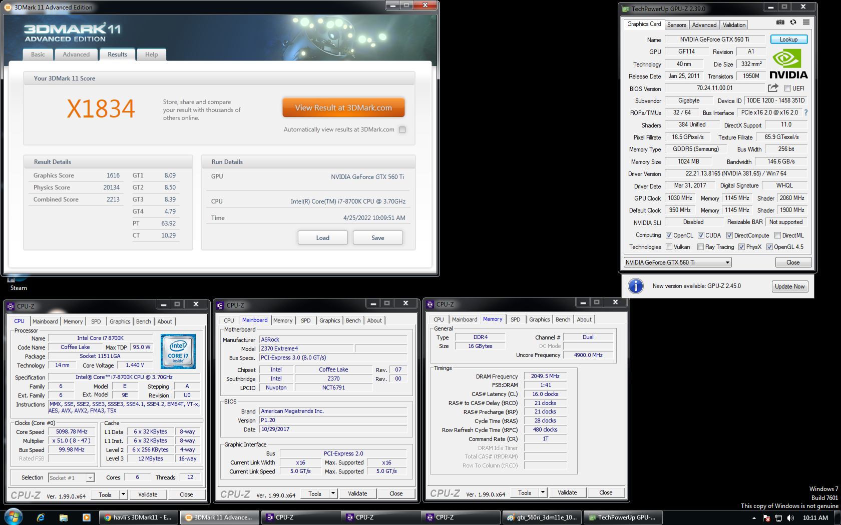Toggle the Ray Tracing checkbox
Viewport: 841px width, 525px height.
pos(700,247)
